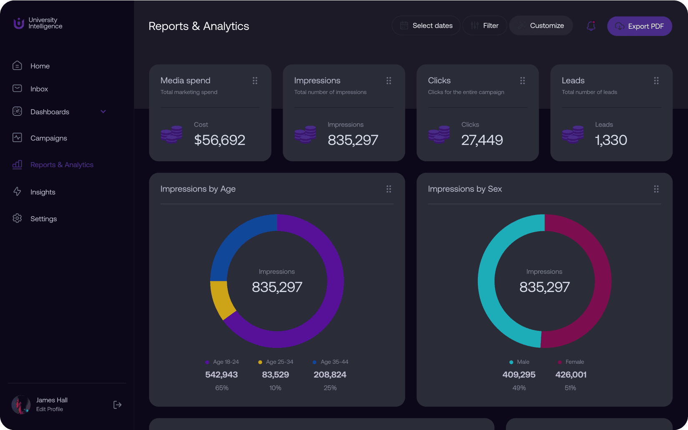Open Impressions by Sex options menu
Image resolution: width=688 pixels, height=430 pixels.
click(x=656, y=189)
